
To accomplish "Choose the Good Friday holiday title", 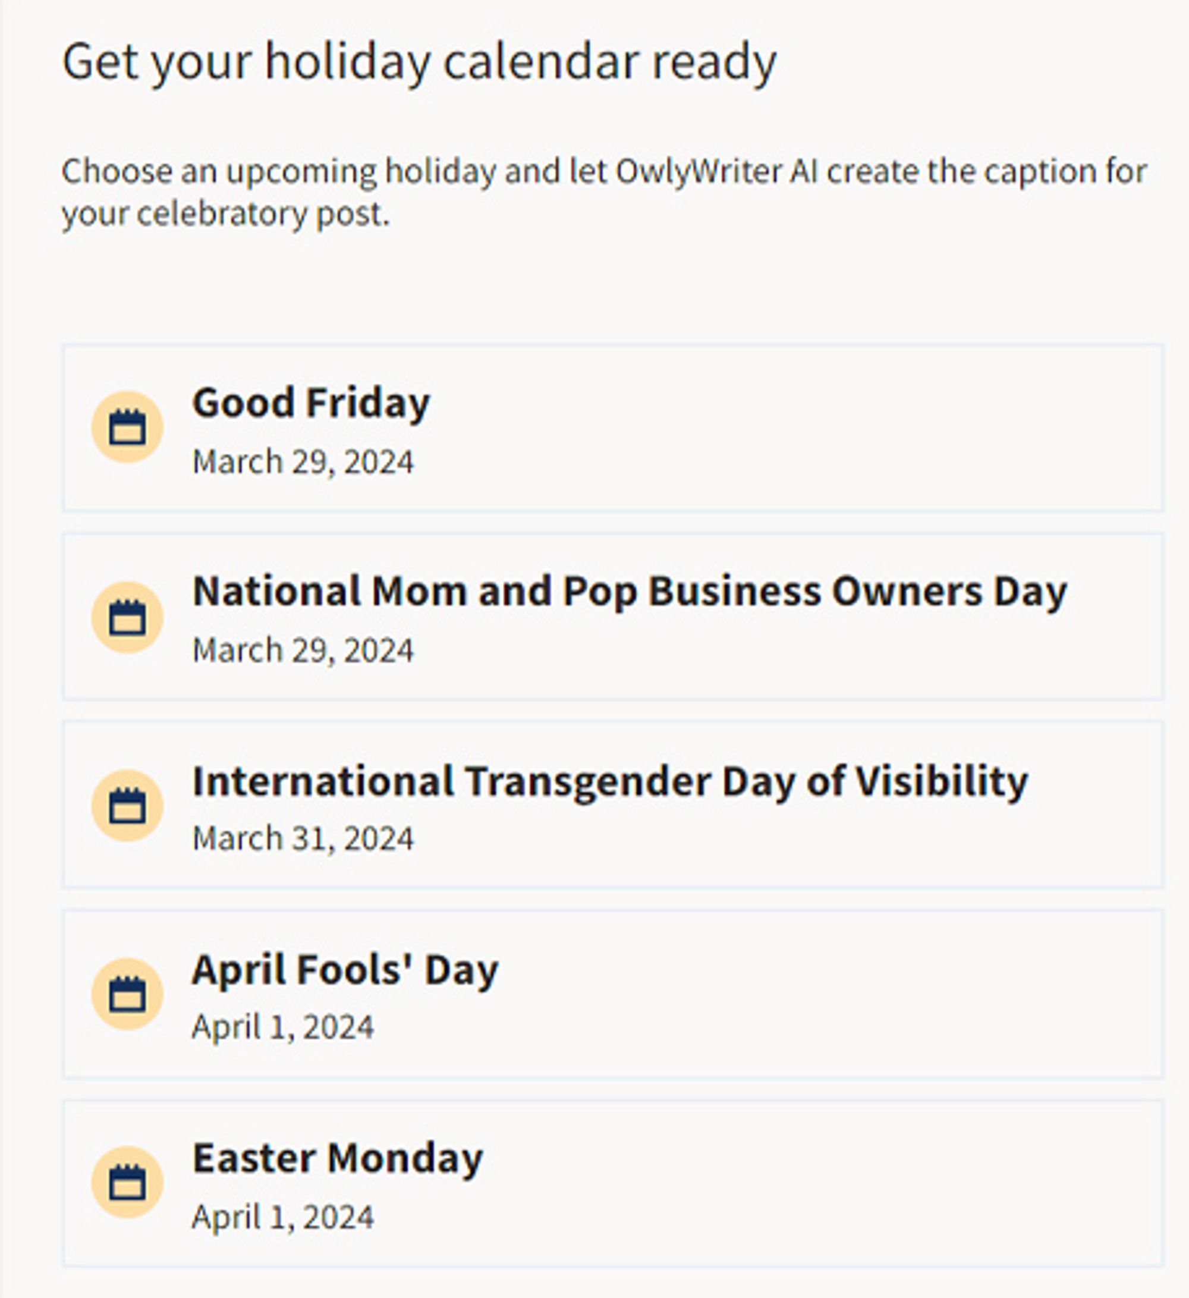I will pos(311,404).
